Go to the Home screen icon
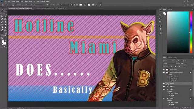Viewport: 194px width, 109px height. (x=3, y=5)
